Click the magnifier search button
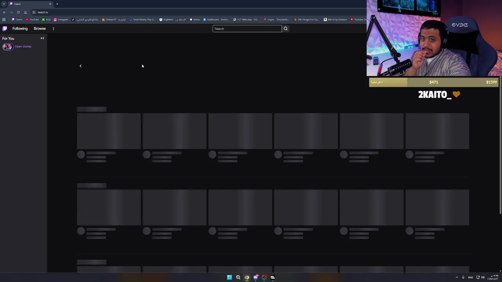 (x=286, y=29)
